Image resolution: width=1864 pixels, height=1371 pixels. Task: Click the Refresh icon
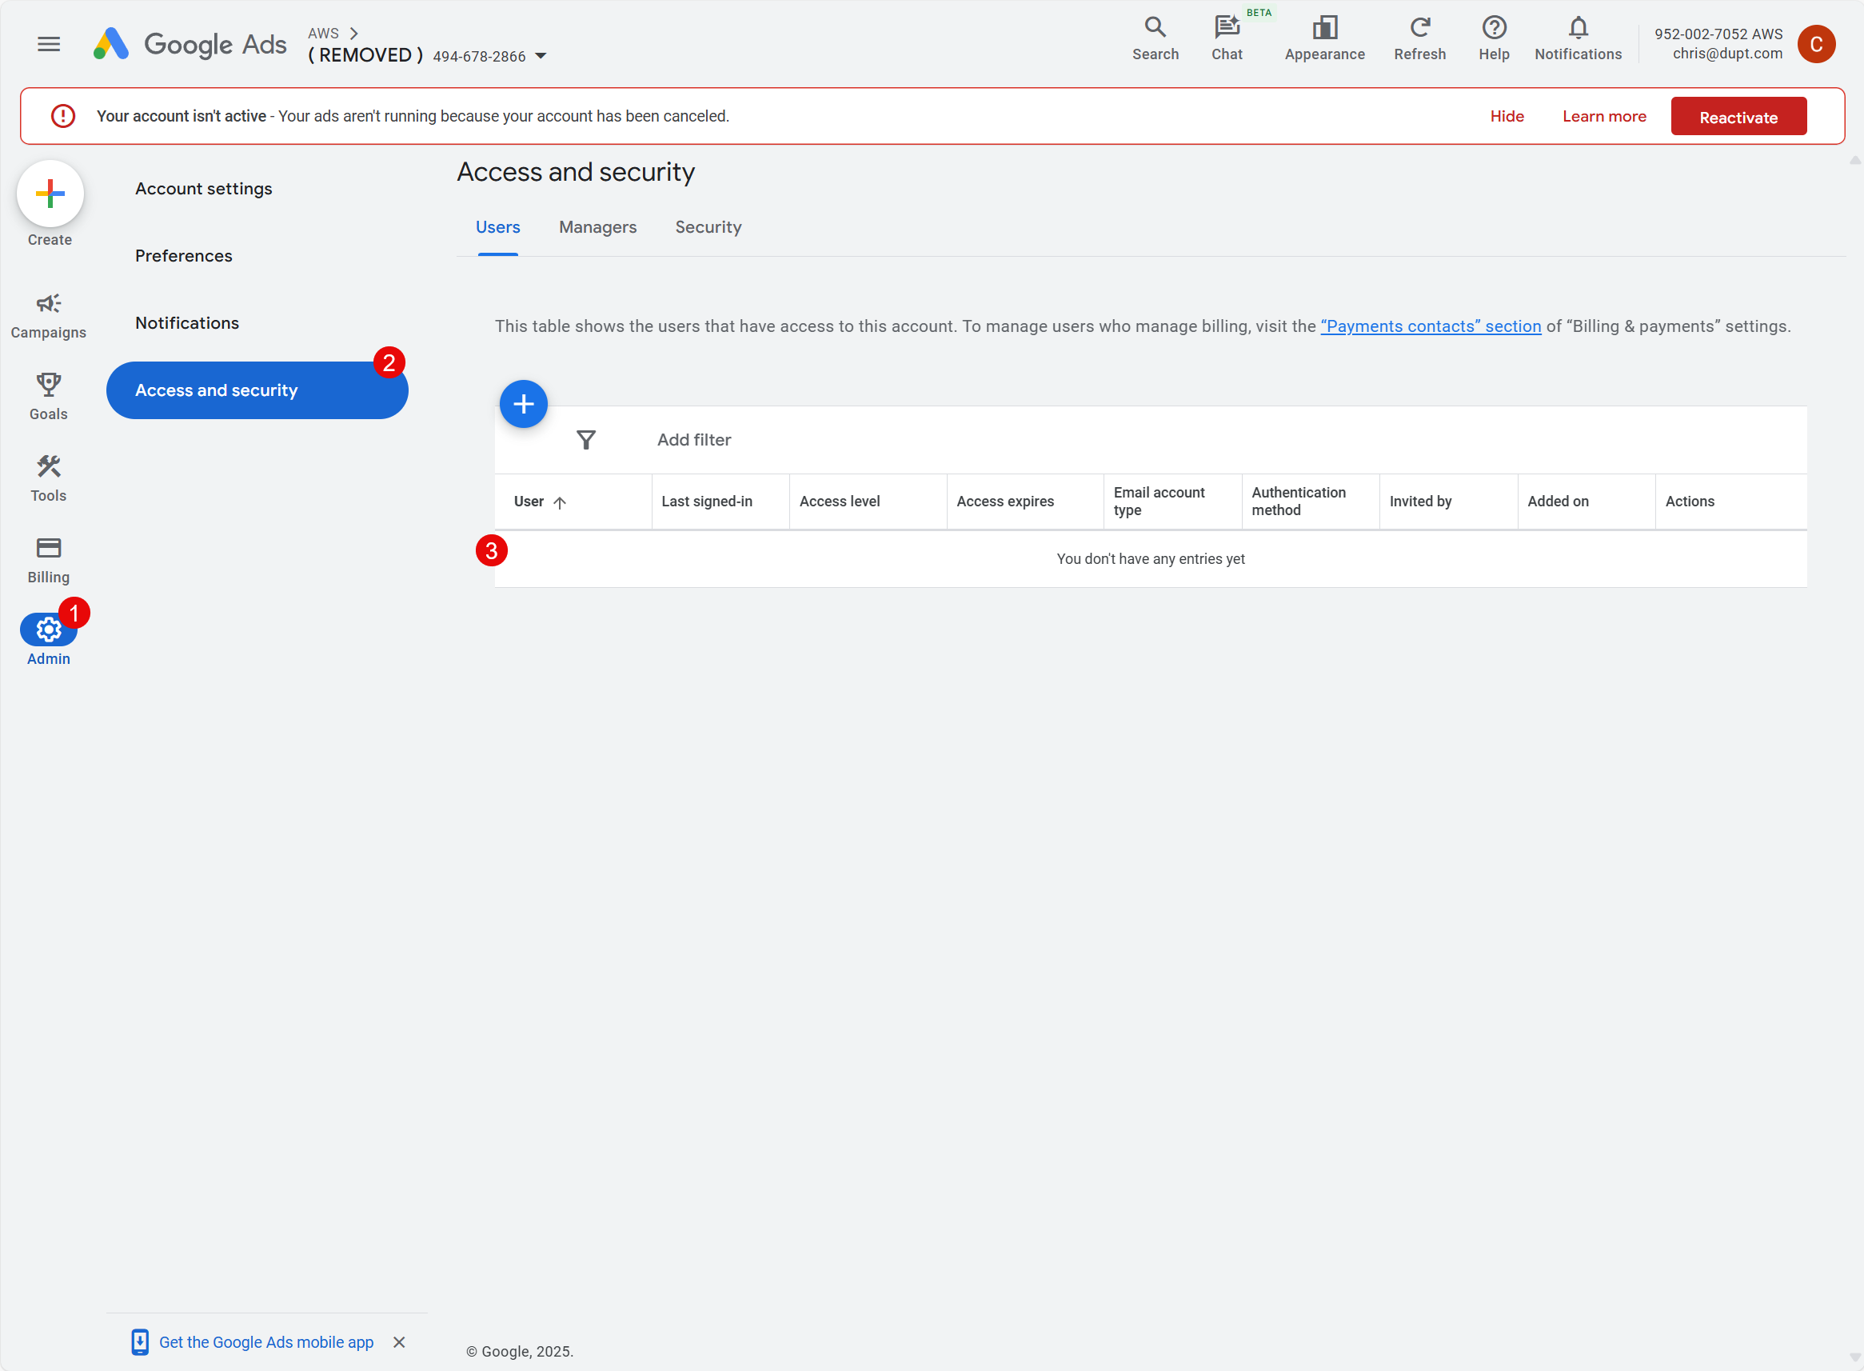coord(1419,27)
